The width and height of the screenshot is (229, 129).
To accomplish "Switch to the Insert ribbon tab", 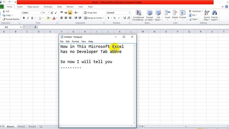I will coord(20,7).
